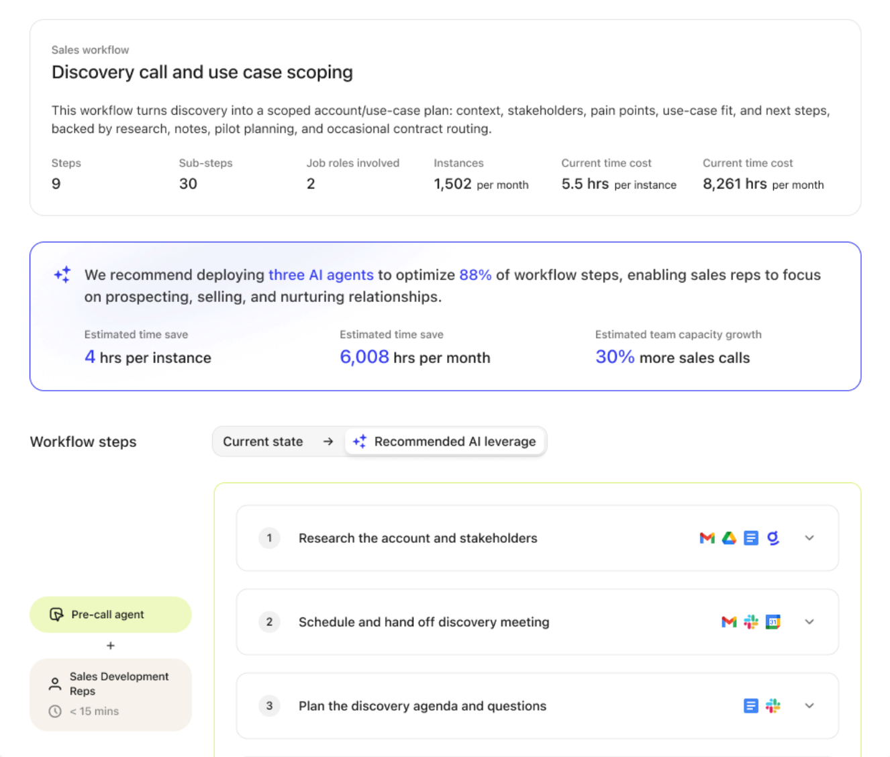Click the arrow icon after Current state

[328, 442]
